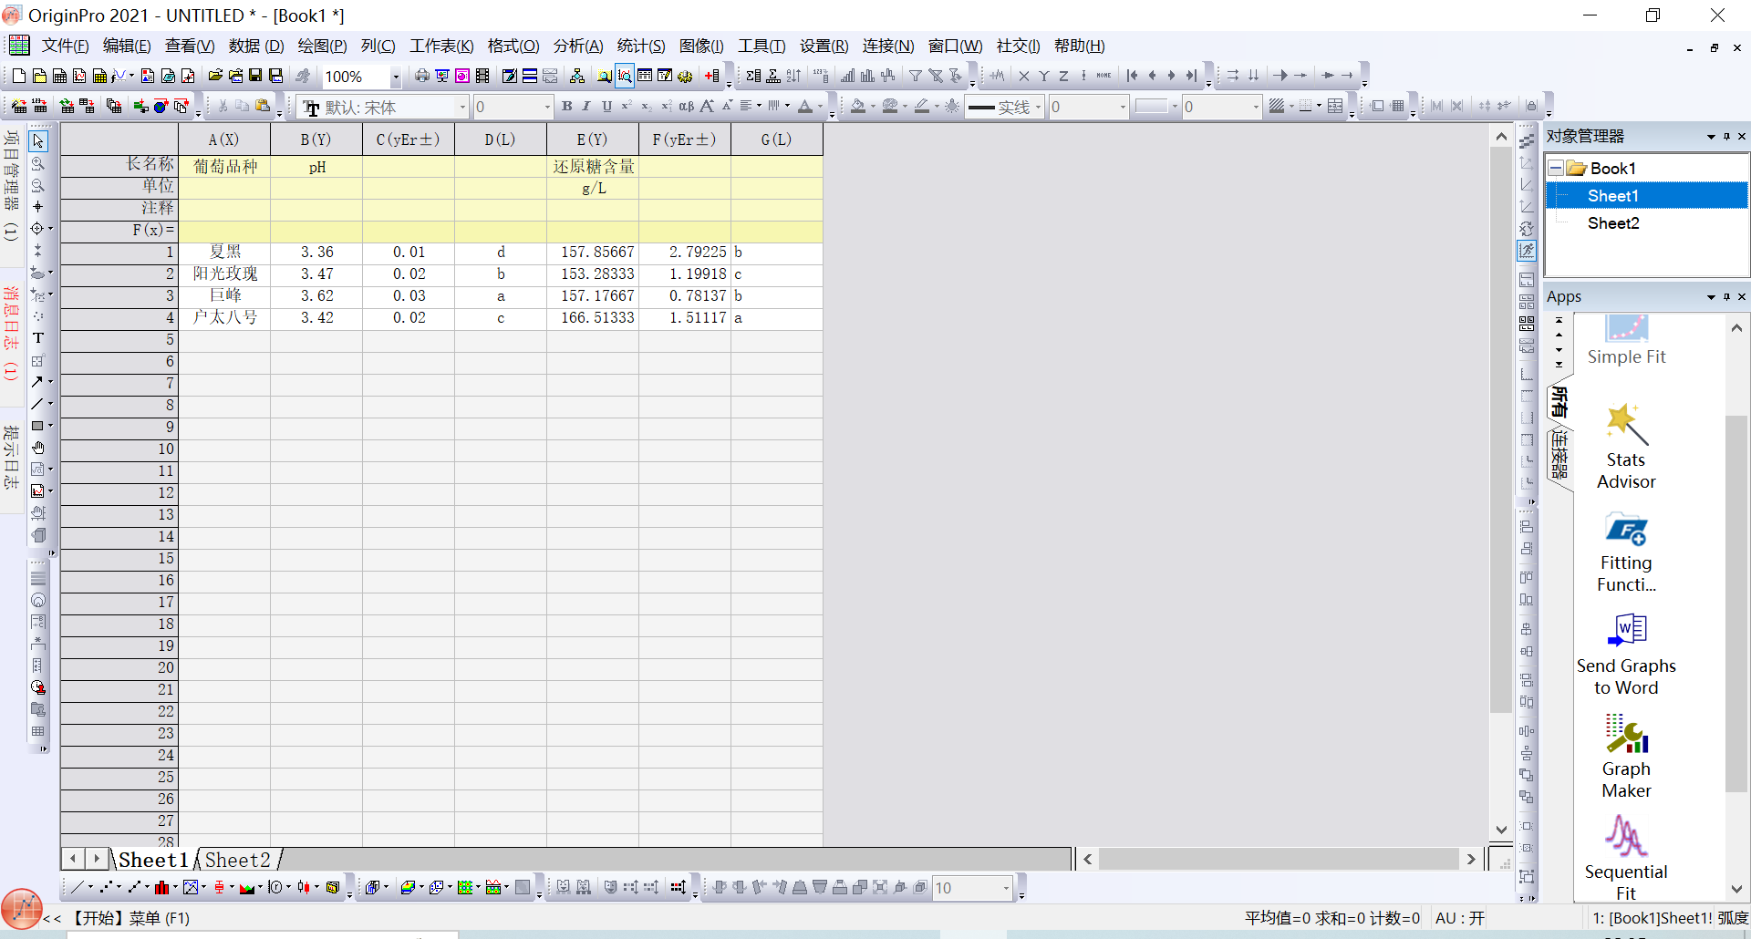Viewport: 1751px width, 939px height.
Task: Launch the Graph Maker app
Action: tap(1626, 757)
